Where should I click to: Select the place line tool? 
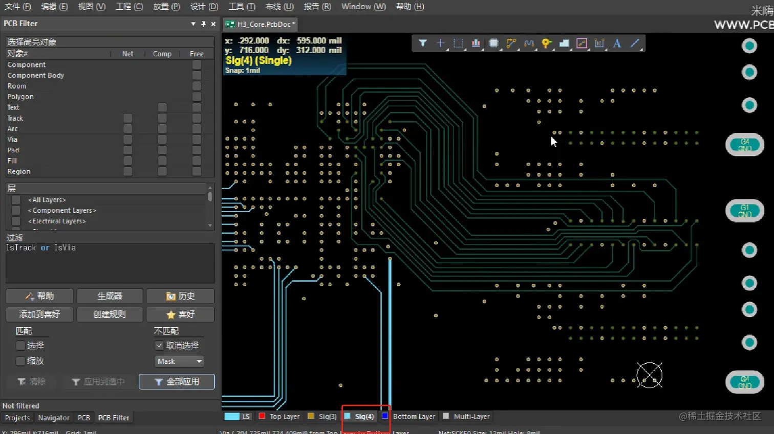coord(635,43)
